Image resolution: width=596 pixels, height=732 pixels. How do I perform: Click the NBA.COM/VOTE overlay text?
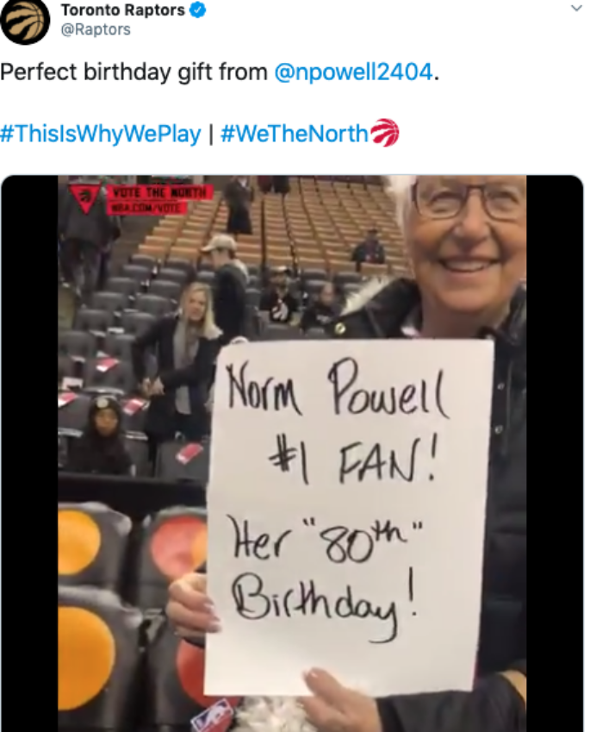tap(147, 207)
